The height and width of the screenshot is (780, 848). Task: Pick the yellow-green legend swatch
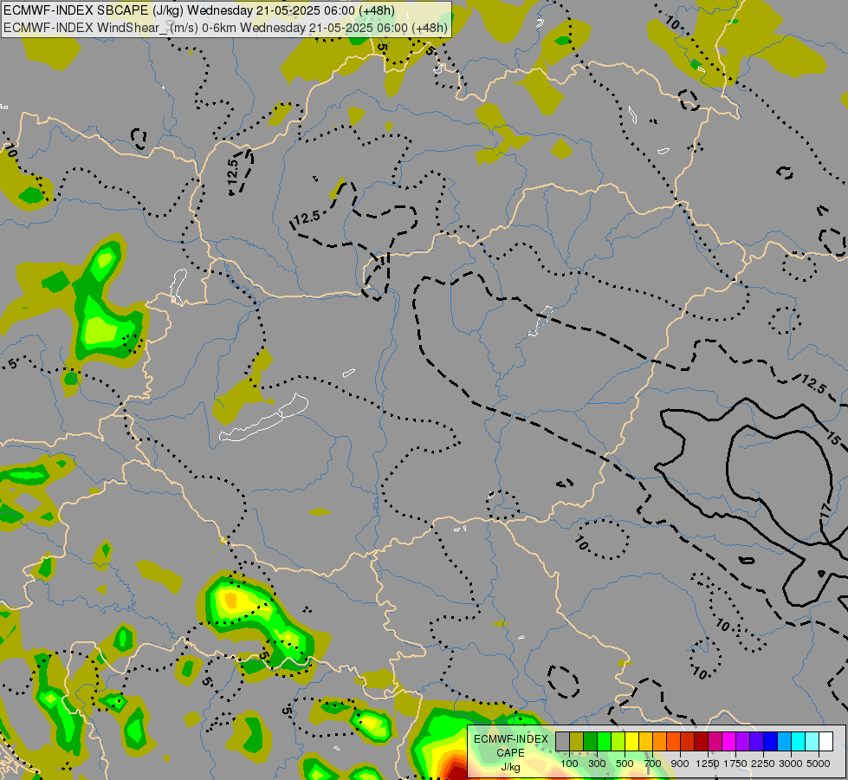618,741
